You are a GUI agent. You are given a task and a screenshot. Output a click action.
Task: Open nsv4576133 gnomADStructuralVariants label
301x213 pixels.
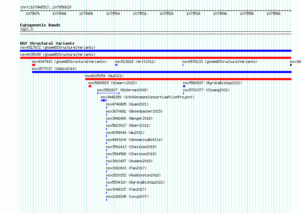pos(220,62)
